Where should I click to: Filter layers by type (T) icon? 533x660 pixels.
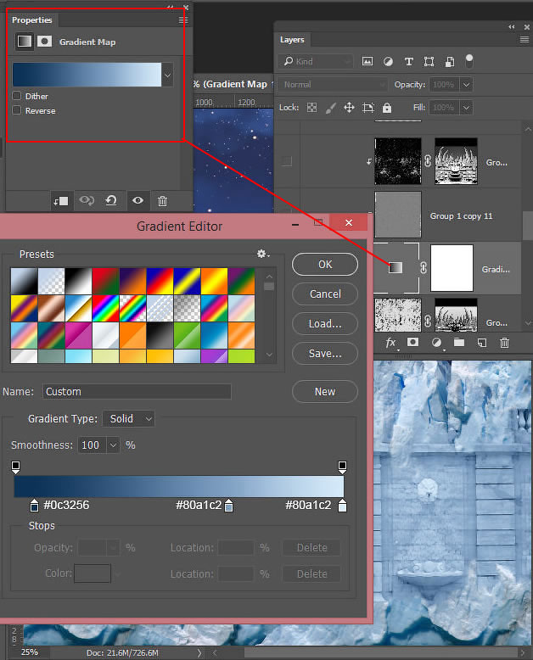[x=408, y=61]
